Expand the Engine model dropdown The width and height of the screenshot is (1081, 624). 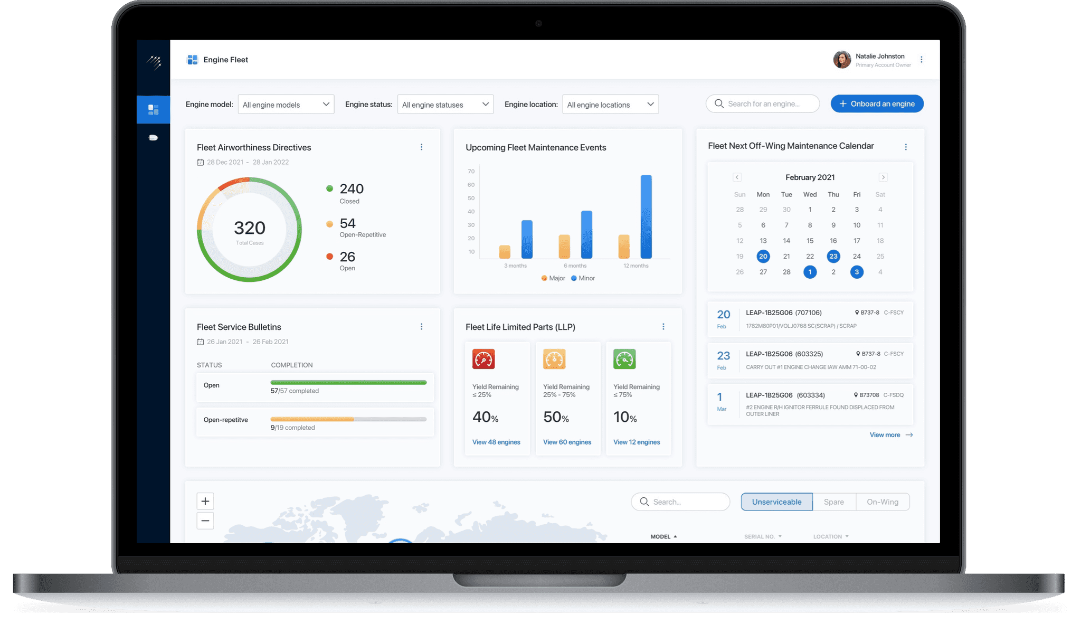coord(286,105)
